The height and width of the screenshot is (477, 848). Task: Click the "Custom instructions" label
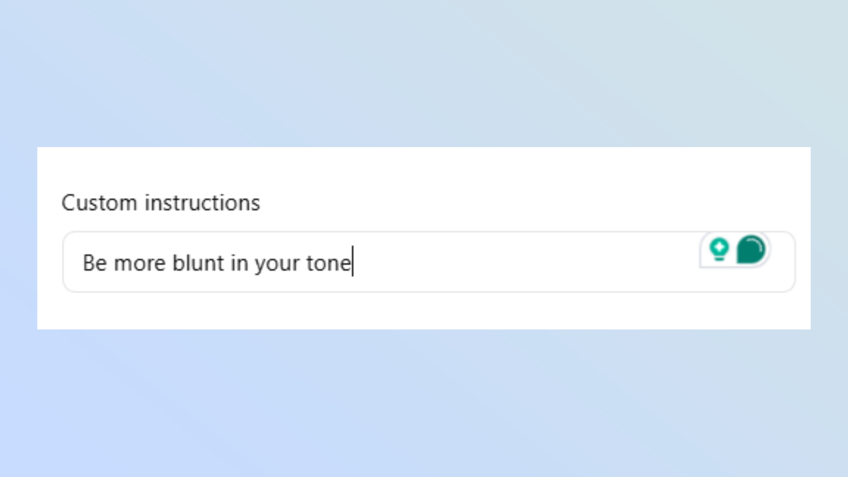click(x=161, y=203)
